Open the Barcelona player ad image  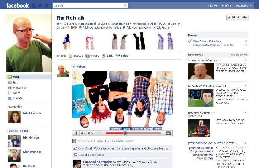click(199, 128)
